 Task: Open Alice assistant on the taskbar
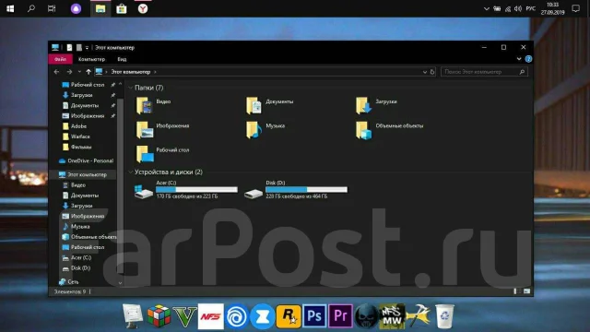pyautogui.click(x=76, y=8)
